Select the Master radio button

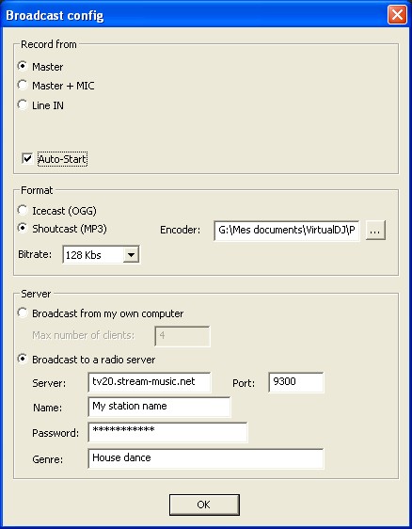[x=23, y=66]
